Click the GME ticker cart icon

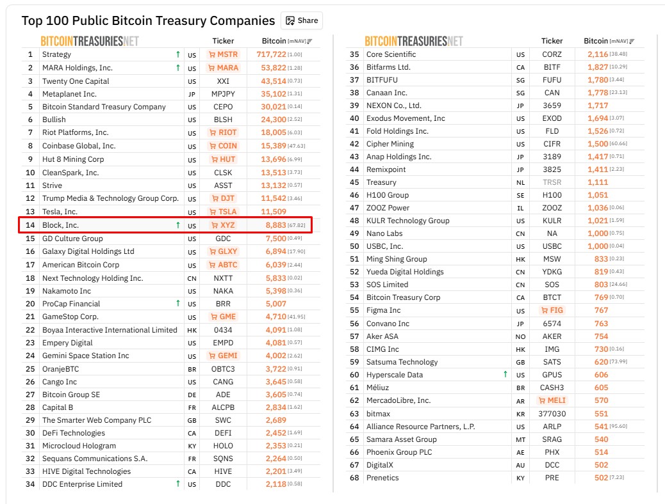tap(215, 317)
